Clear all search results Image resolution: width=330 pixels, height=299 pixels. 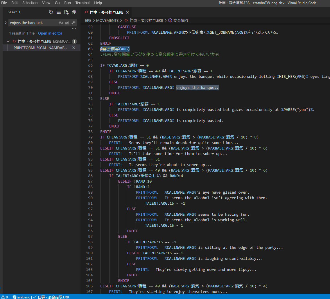click(59, 12)
